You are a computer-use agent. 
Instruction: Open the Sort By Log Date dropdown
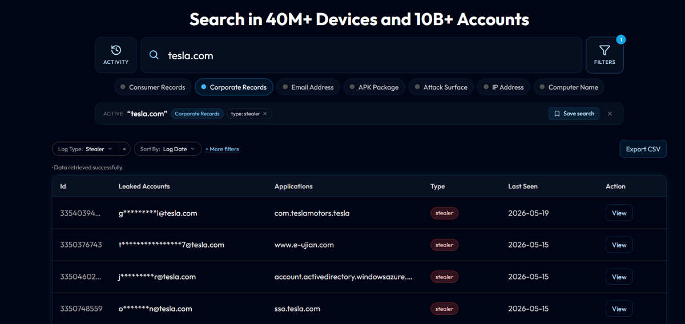167,149
